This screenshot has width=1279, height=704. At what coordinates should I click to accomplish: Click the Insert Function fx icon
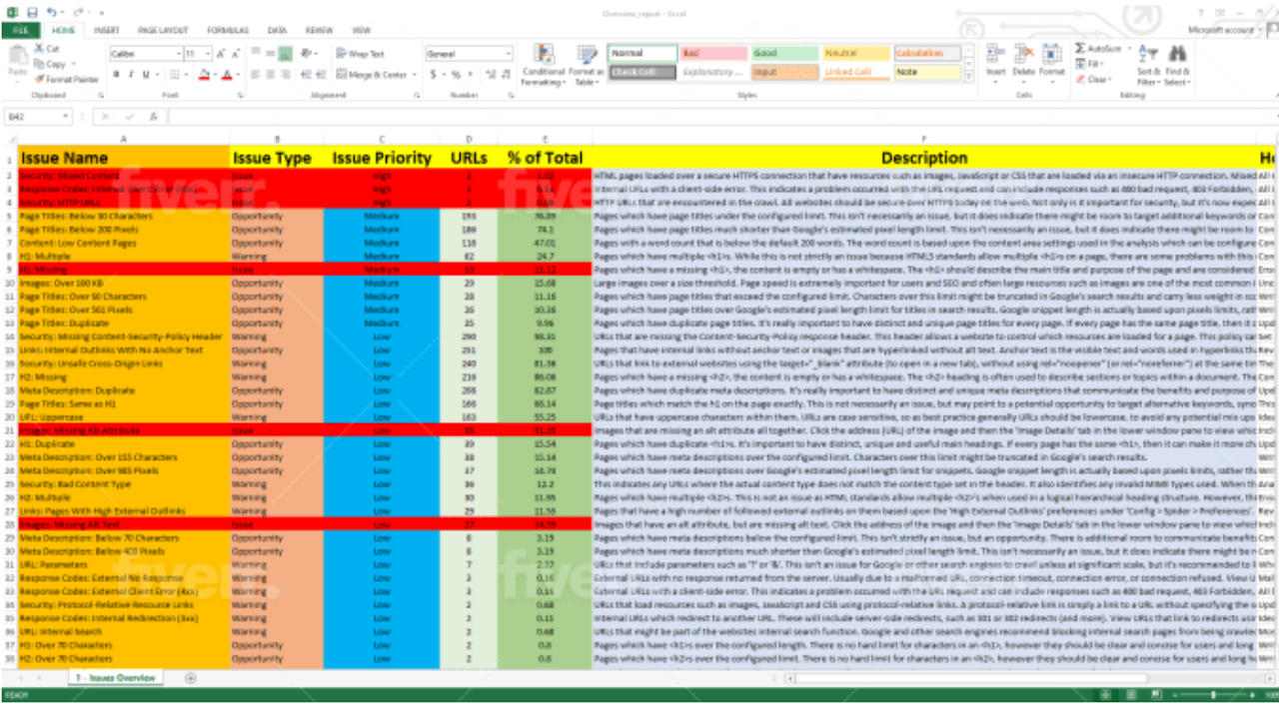pos(154,117)
